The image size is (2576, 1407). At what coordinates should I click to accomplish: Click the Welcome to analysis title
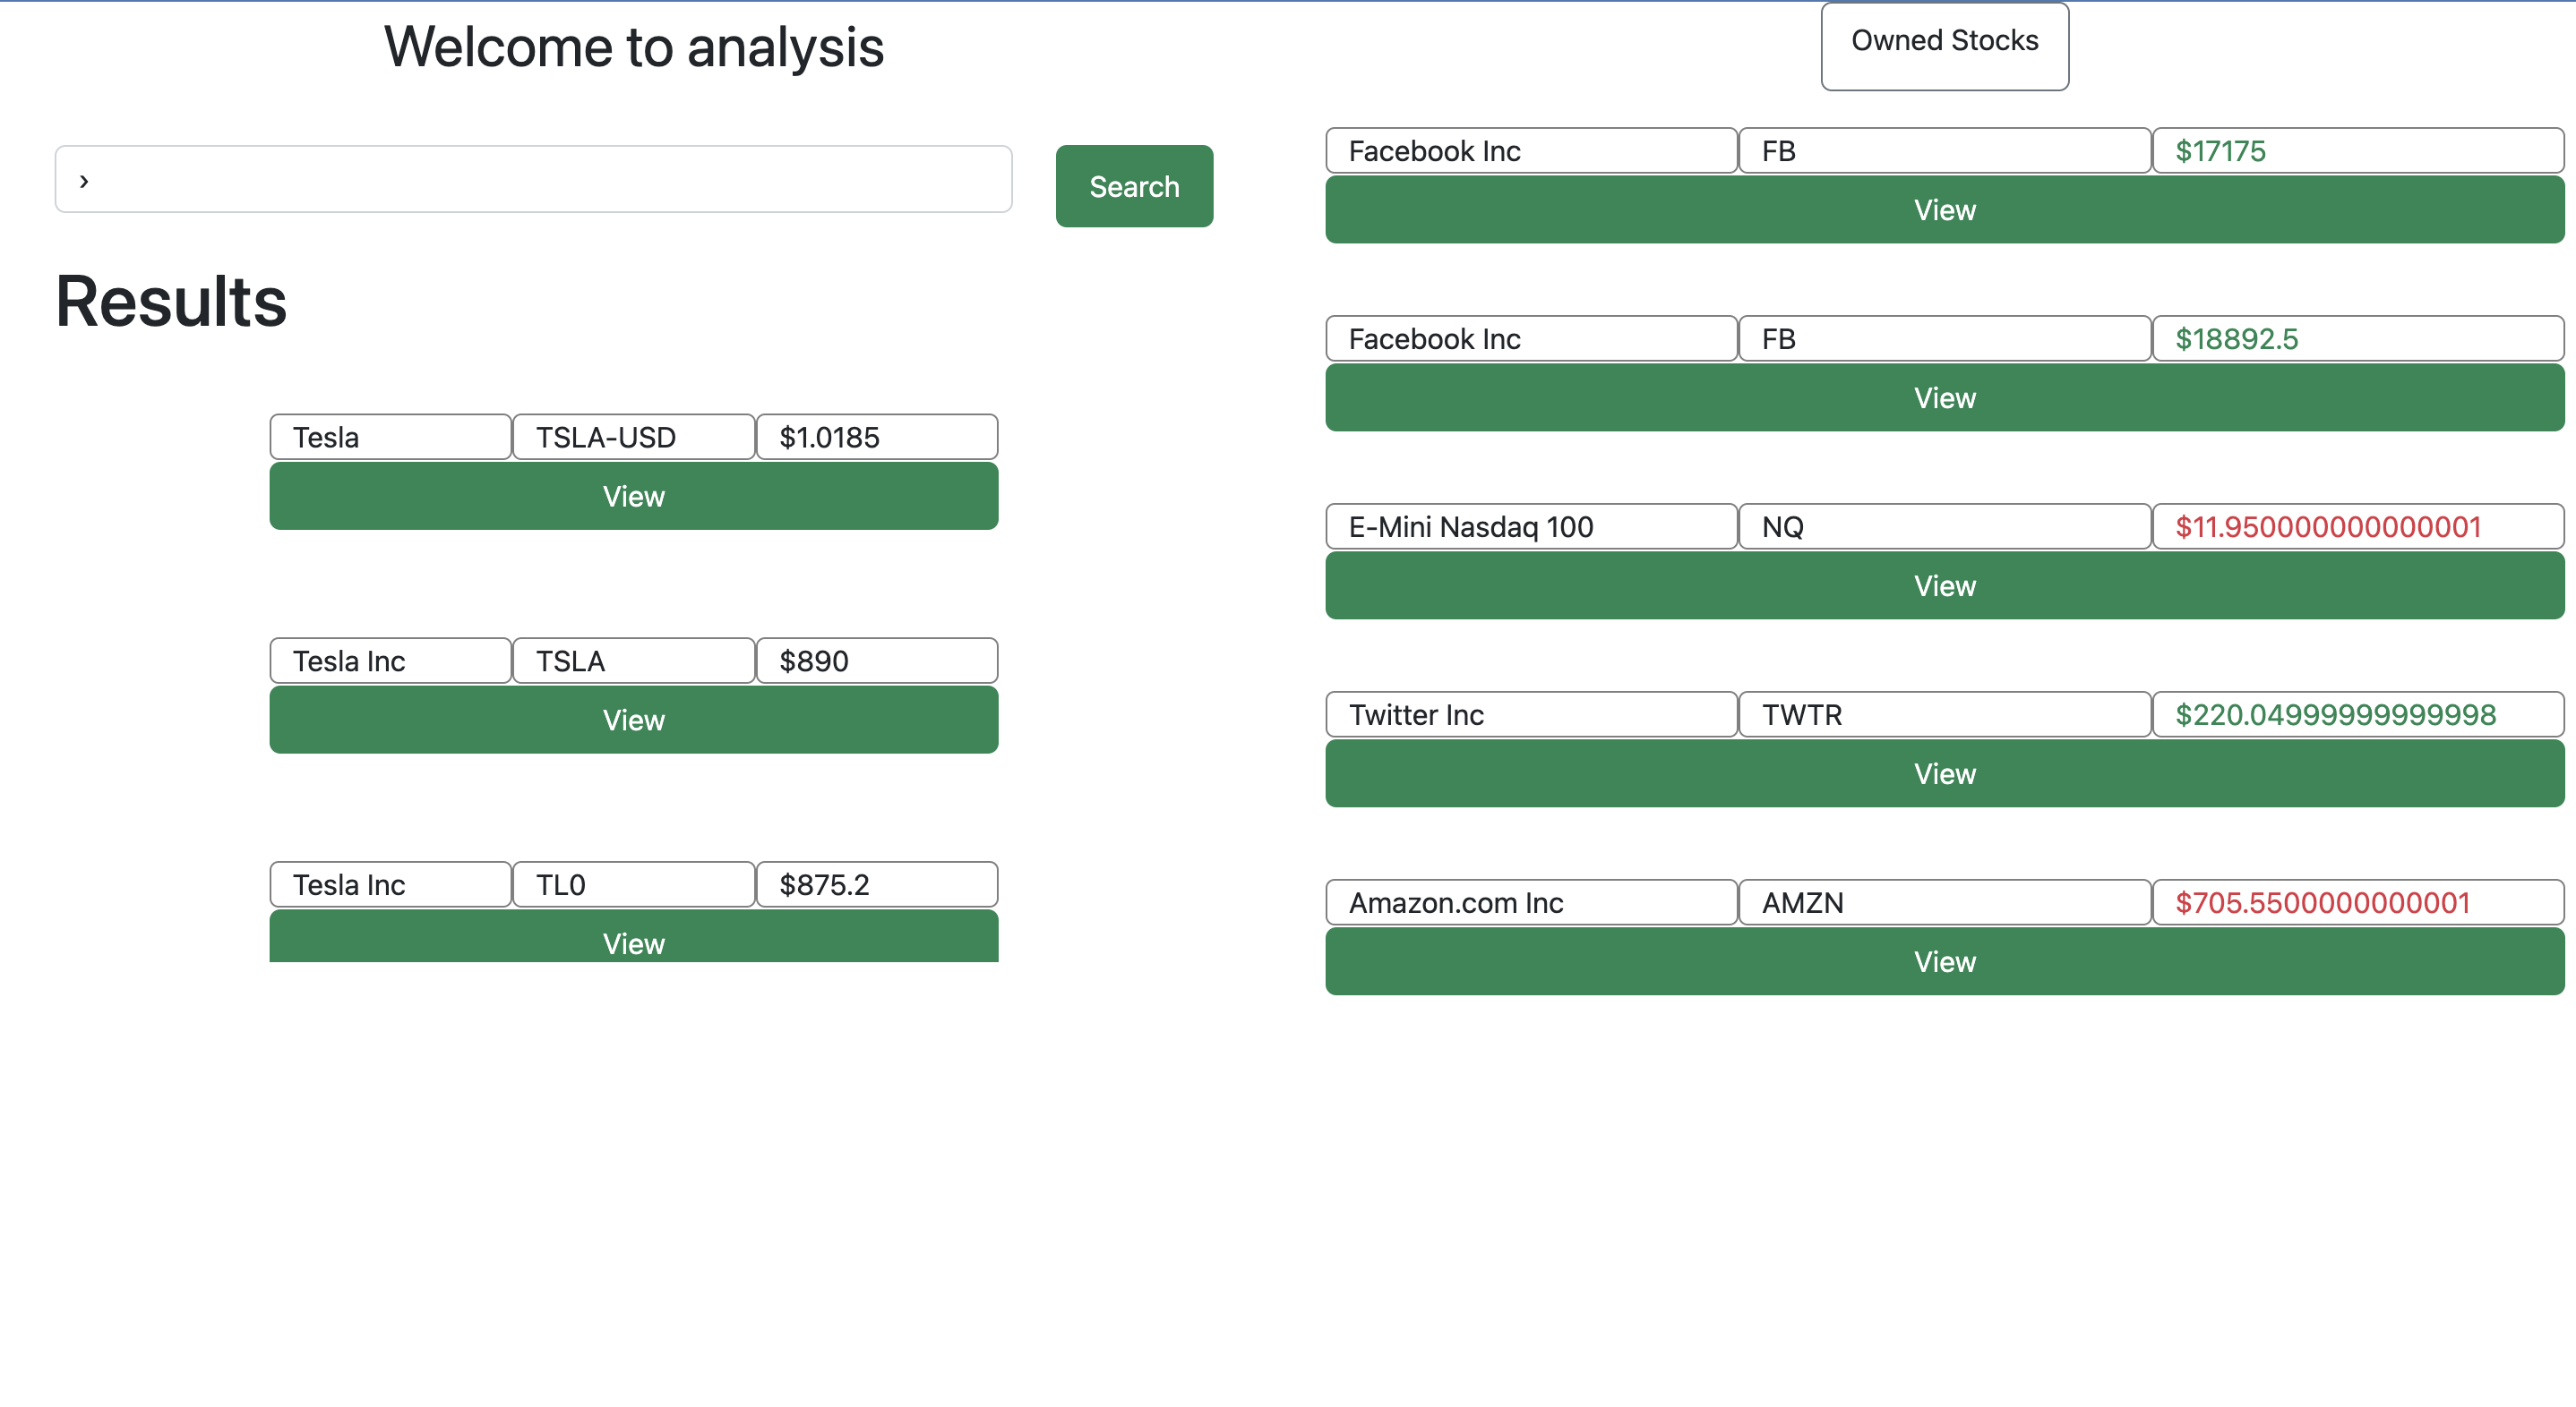click(634, 47)
